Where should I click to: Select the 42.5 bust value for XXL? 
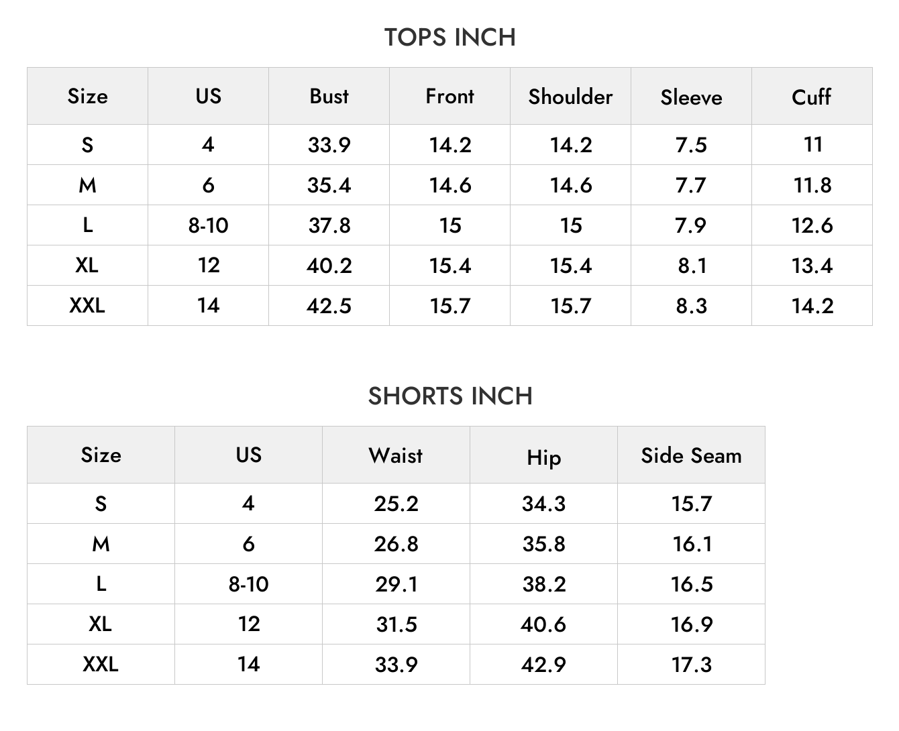(x=329, y=306)
